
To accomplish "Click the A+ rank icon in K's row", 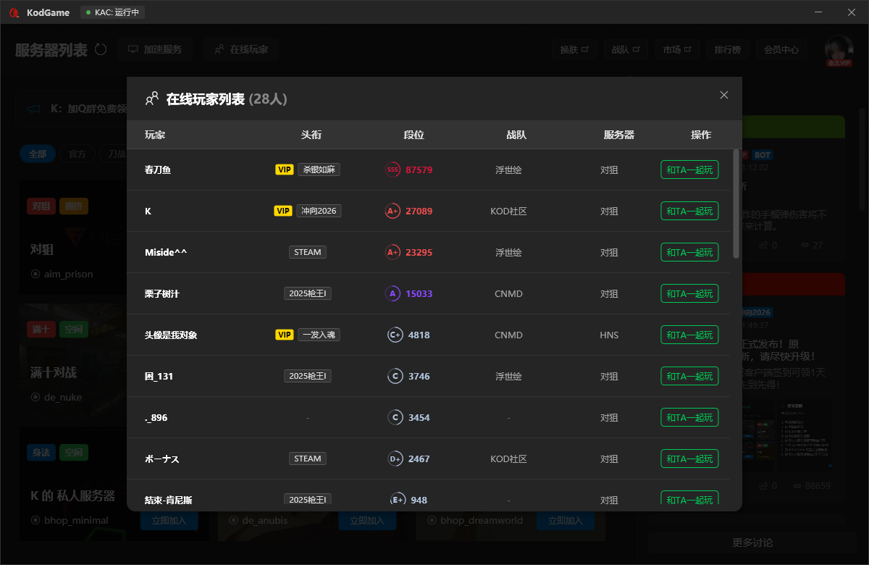I will point(392,211).
